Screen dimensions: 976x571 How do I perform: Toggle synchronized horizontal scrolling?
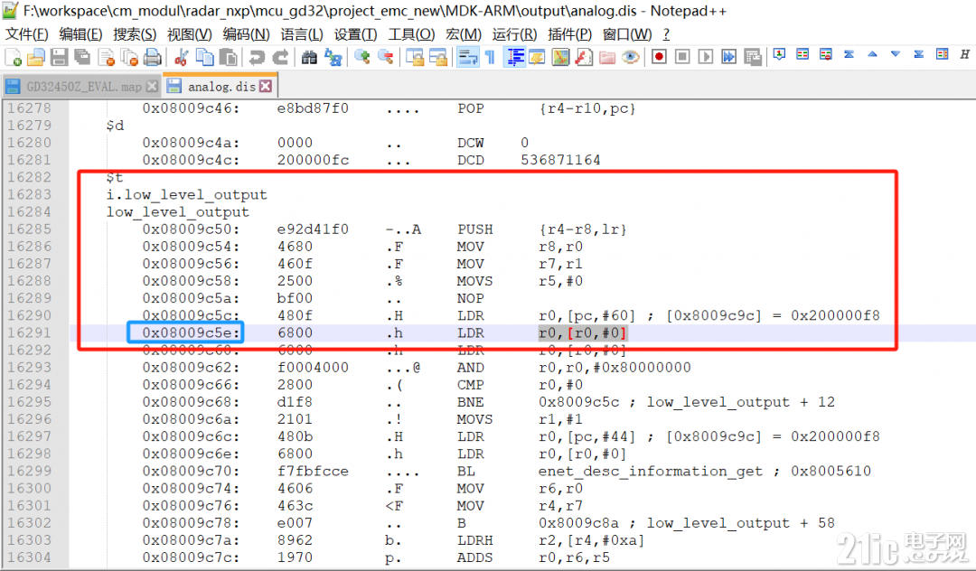point(438,57)
